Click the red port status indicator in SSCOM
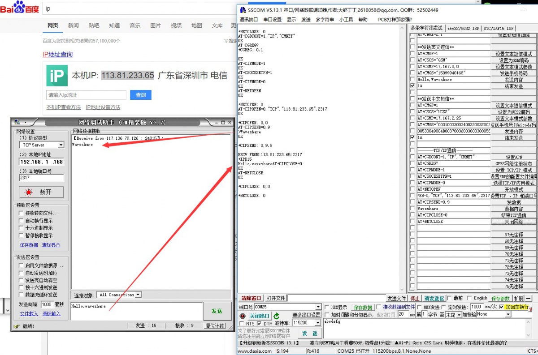538x355 pixels. coord(243,316)
